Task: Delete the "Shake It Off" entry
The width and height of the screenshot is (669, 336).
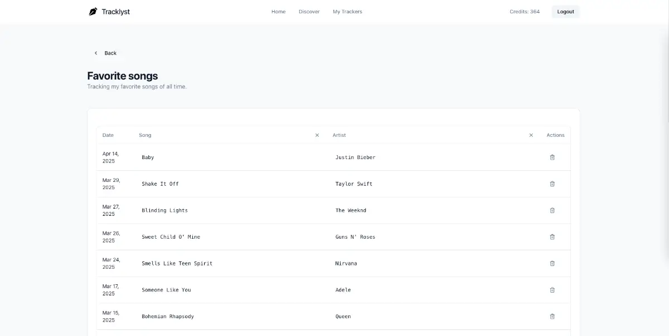Action: [552, 184]
